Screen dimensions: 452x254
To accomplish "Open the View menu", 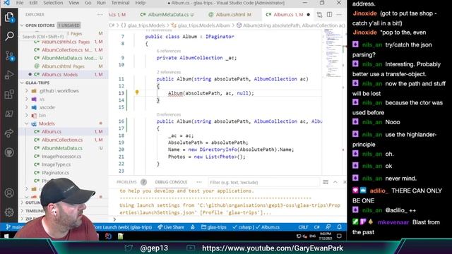I will point(73,3).
